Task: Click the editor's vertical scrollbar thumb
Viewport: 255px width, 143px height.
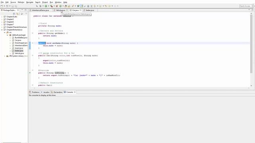Action: (x=251, y=44)
